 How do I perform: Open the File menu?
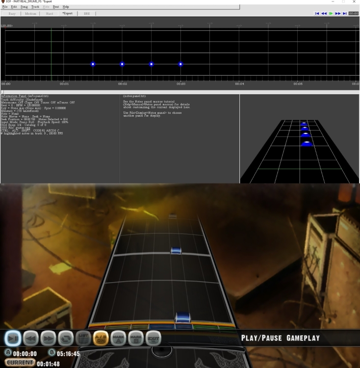tap(5, 7)
